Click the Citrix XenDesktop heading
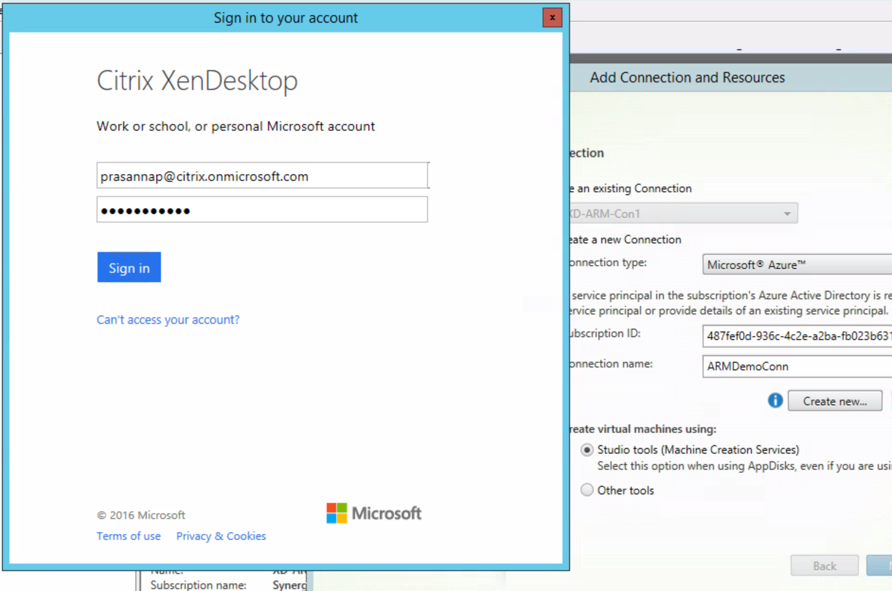892x591 pixels. (x=197, y=81)
